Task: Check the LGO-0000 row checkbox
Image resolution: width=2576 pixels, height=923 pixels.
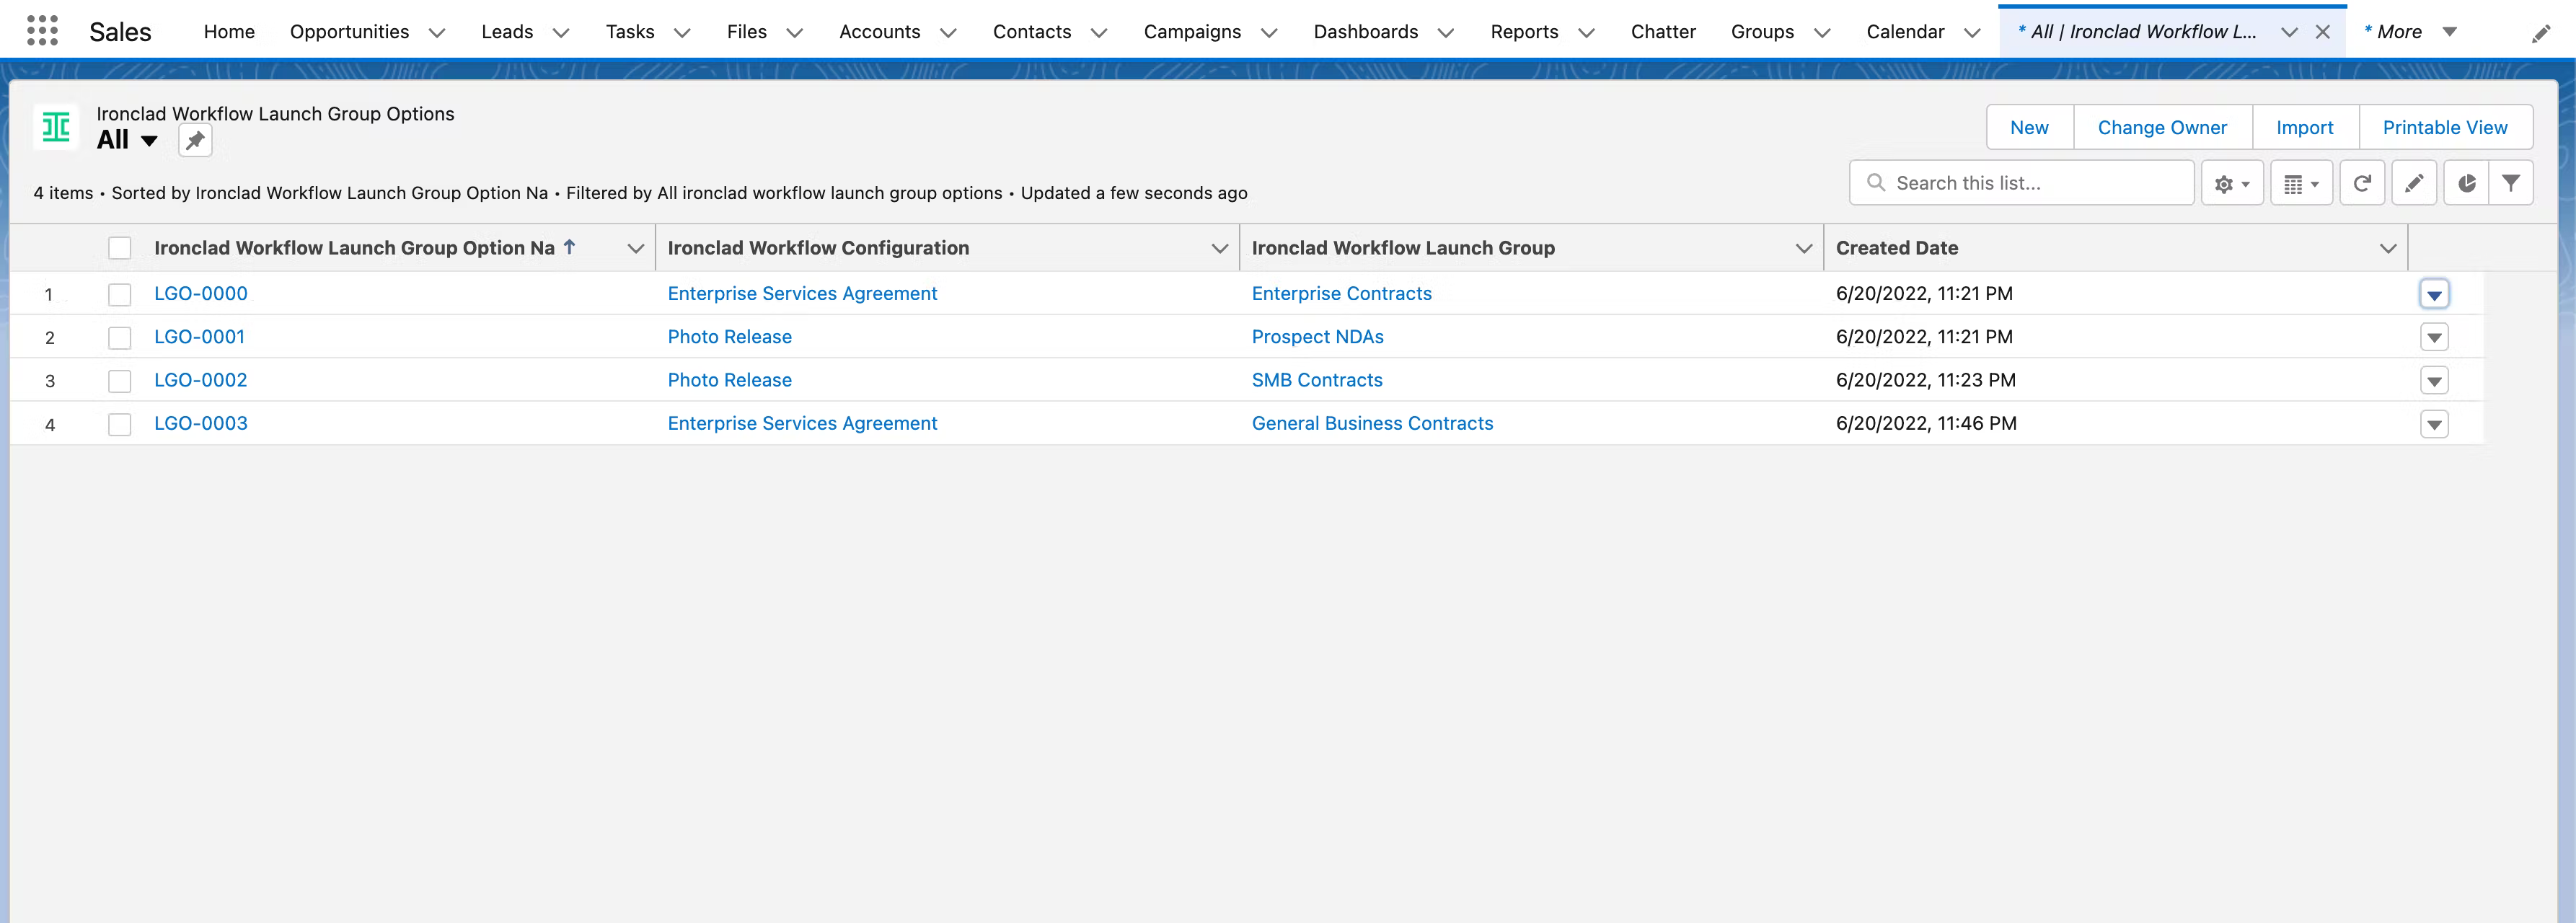Action: coord(120,294)
